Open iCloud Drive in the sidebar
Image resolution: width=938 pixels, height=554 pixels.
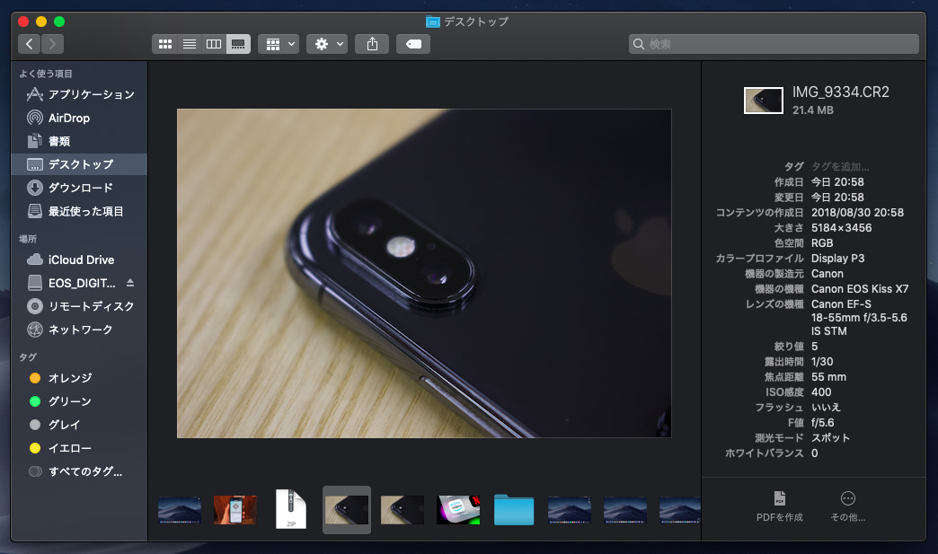pyautogui.click(x=79, y=259)
